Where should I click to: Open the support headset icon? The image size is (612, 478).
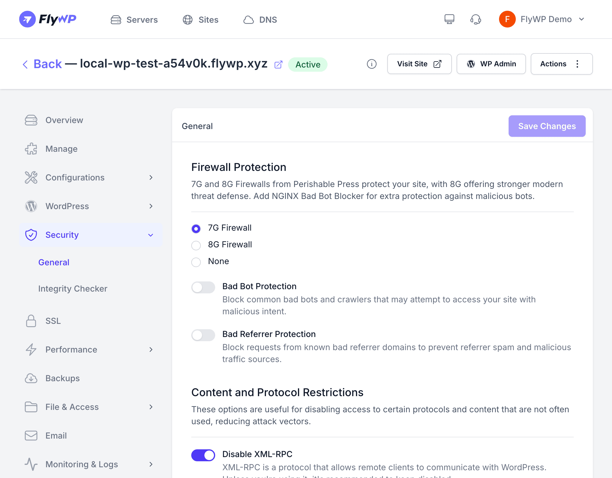[475, 19]
